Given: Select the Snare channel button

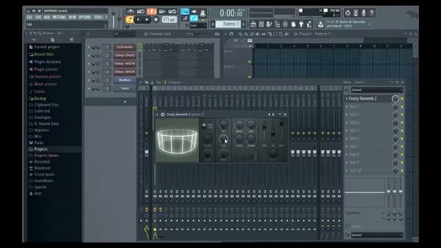Looking at the screenshot, I should click(x=125, y=88).
